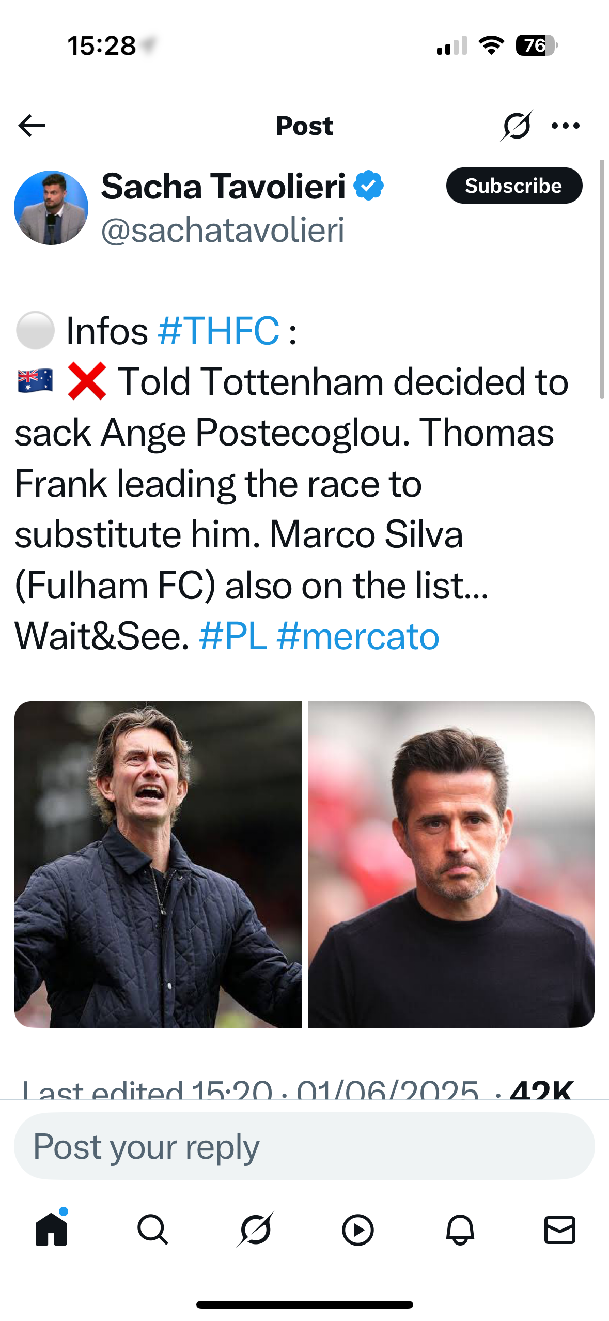609x1321 pixels.
Task: Open Grok icon in the post header
Action: click(x=516, y=126)
